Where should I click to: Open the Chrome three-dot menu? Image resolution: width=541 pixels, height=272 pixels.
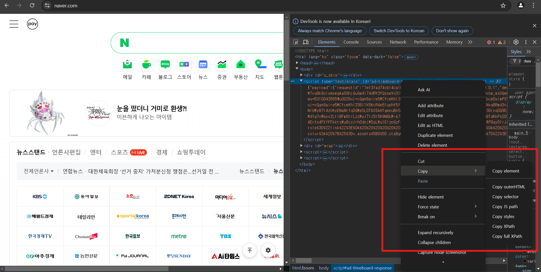[533, 5]
